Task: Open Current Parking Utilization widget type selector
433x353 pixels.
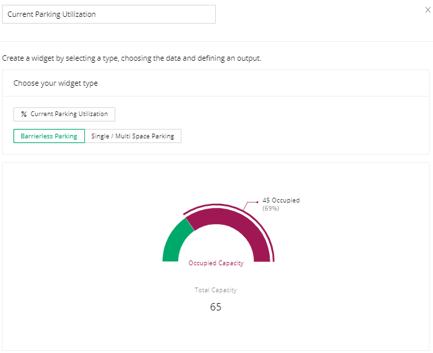Action: [x=64, y=114]
